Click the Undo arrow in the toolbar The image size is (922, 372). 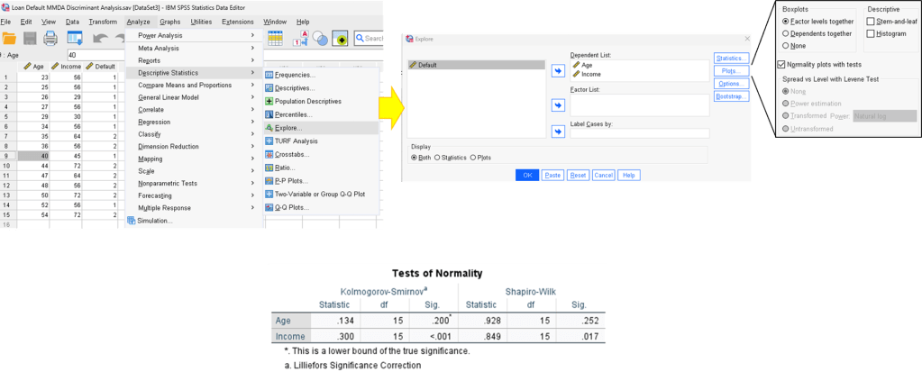(x=98, y=39)
